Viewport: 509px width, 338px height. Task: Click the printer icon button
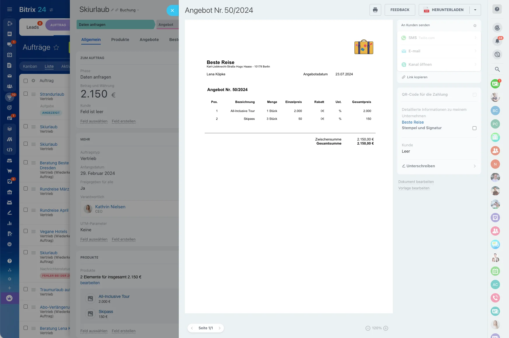(x=375, y=10)
